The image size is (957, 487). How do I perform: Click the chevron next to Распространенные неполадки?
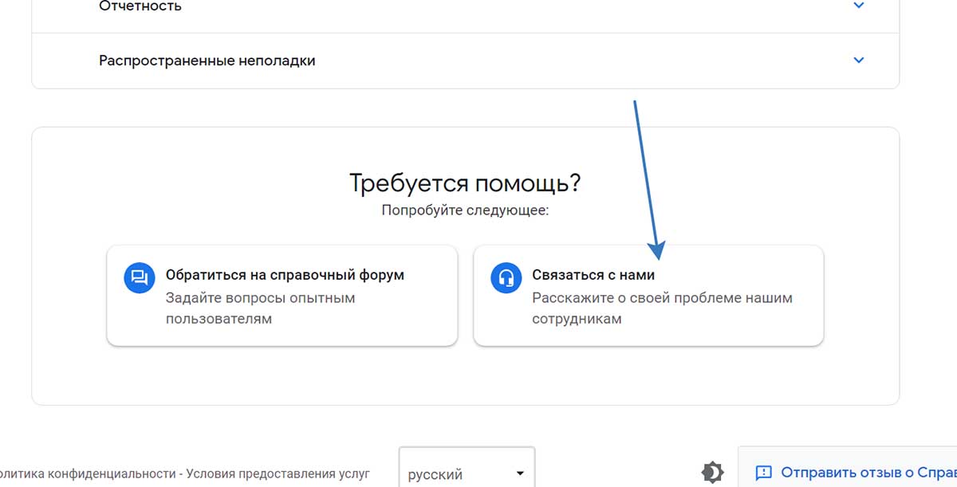(859, 60)
